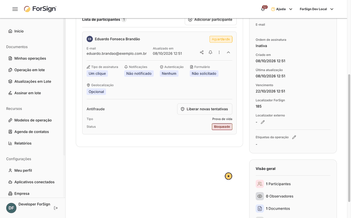Open Minhas operações
351x218 pixels.
pyautogui.click(x=27, y=58)
